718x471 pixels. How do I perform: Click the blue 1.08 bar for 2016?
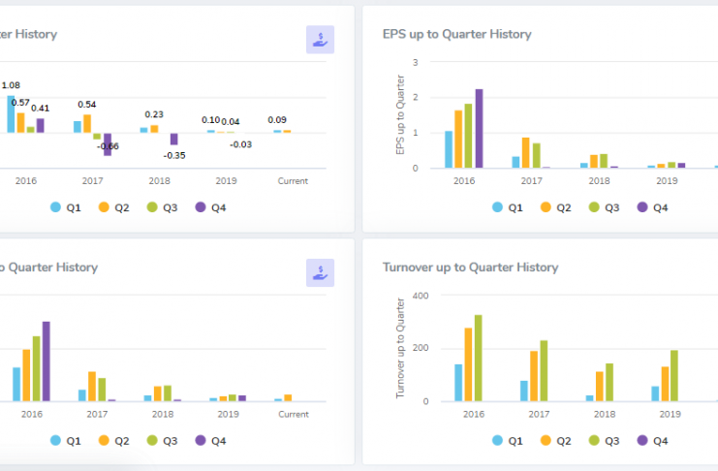pos(12,114)
